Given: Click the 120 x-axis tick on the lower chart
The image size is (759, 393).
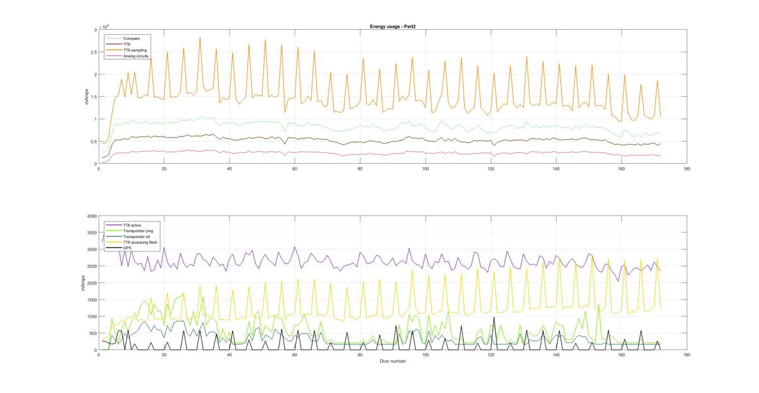Looking at the screenshot, I should click(x=491, y=355).
